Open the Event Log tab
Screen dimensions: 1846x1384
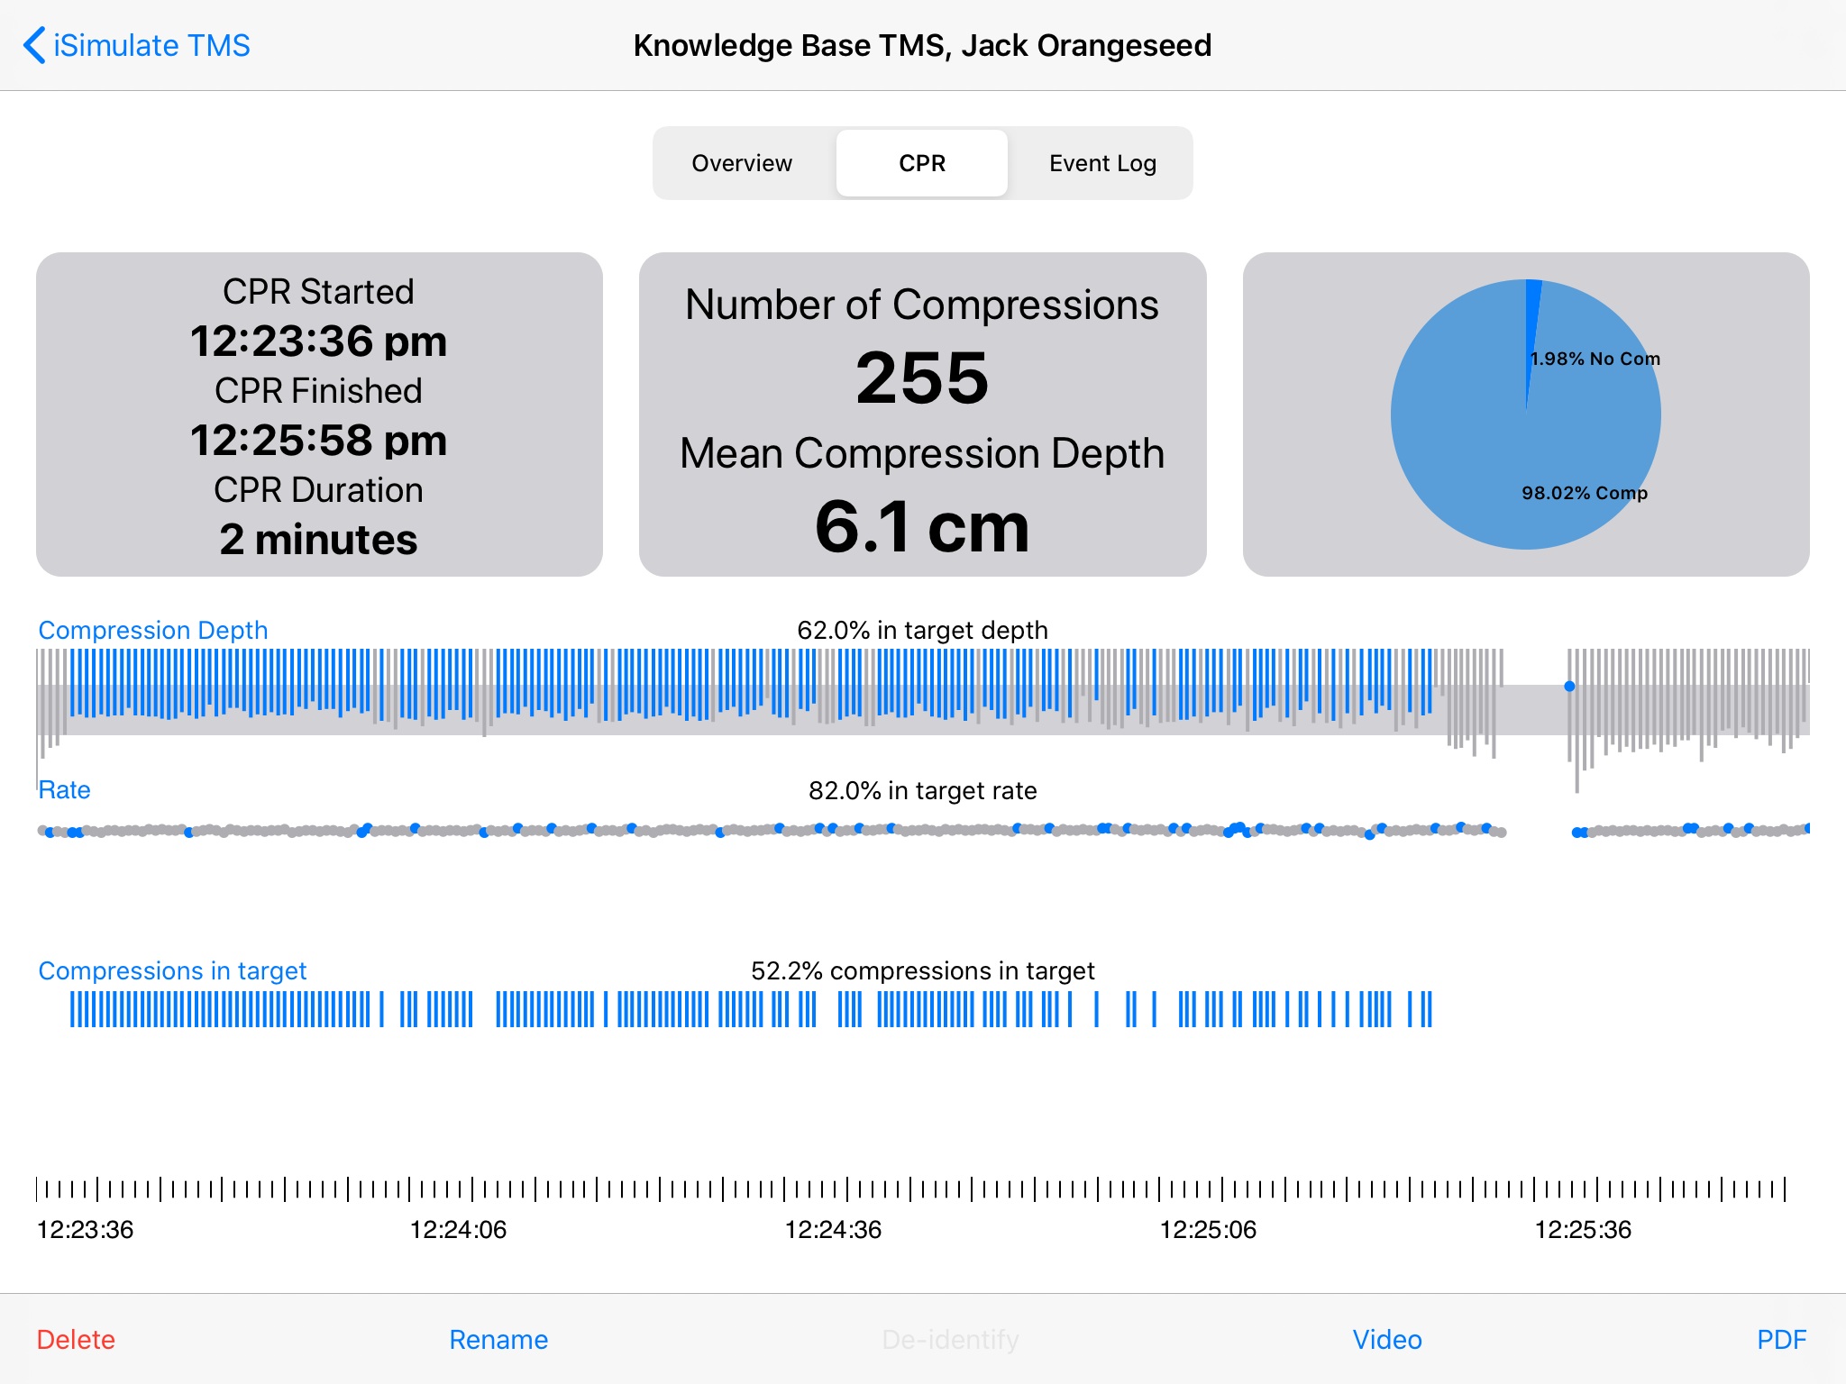tap(1102, 163)
